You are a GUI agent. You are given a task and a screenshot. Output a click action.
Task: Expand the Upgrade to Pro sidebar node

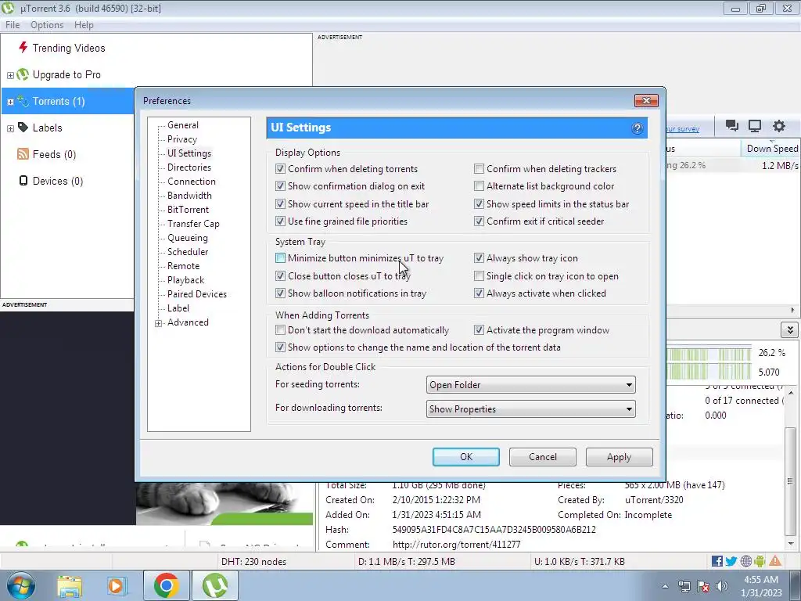point(10,75)
